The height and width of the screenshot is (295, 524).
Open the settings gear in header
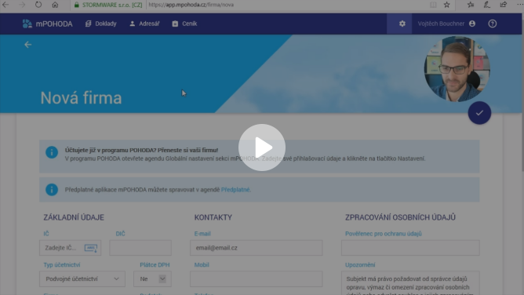point(402,24)
